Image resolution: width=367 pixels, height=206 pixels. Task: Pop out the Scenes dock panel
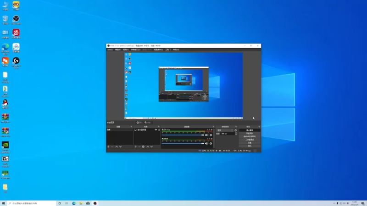coord(131,127)
